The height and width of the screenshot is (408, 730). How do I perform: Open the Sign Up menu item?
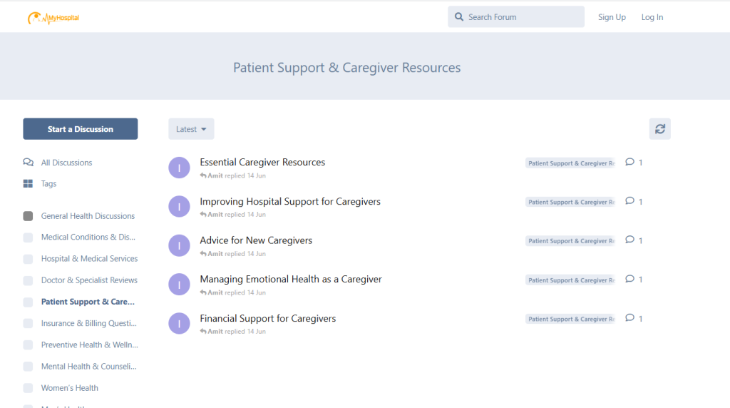point(612,17)
